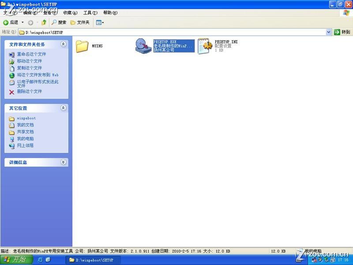Open Shared Documents (共享文档) link
The image size is (353, 265).
coord(25,132)
